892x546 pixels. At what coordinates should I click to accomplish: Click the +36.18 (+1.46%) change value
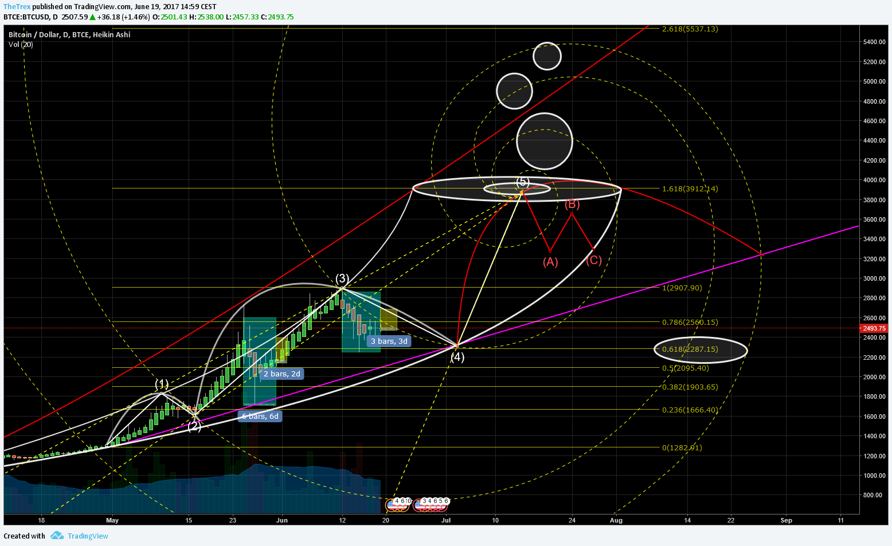(123, 17)
